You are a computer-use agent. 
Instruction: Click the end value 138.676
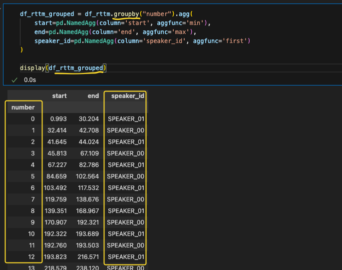(87, 199)
